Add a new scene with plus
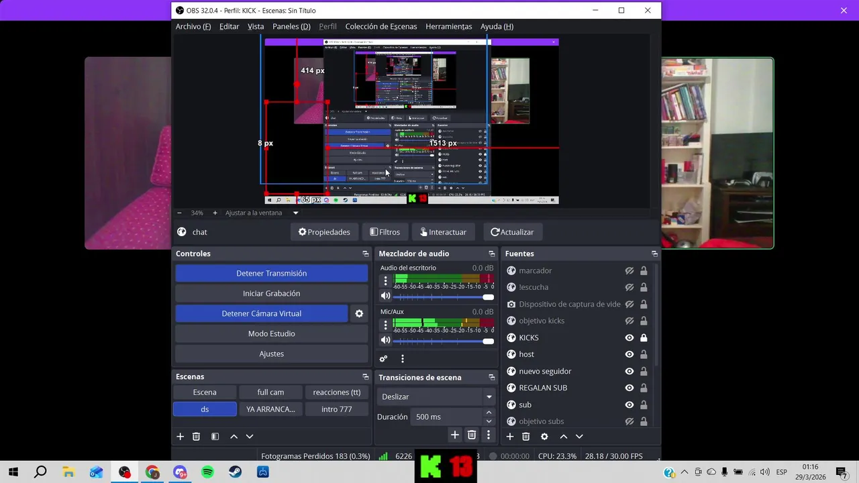859x483 pixels. [180, 437]
